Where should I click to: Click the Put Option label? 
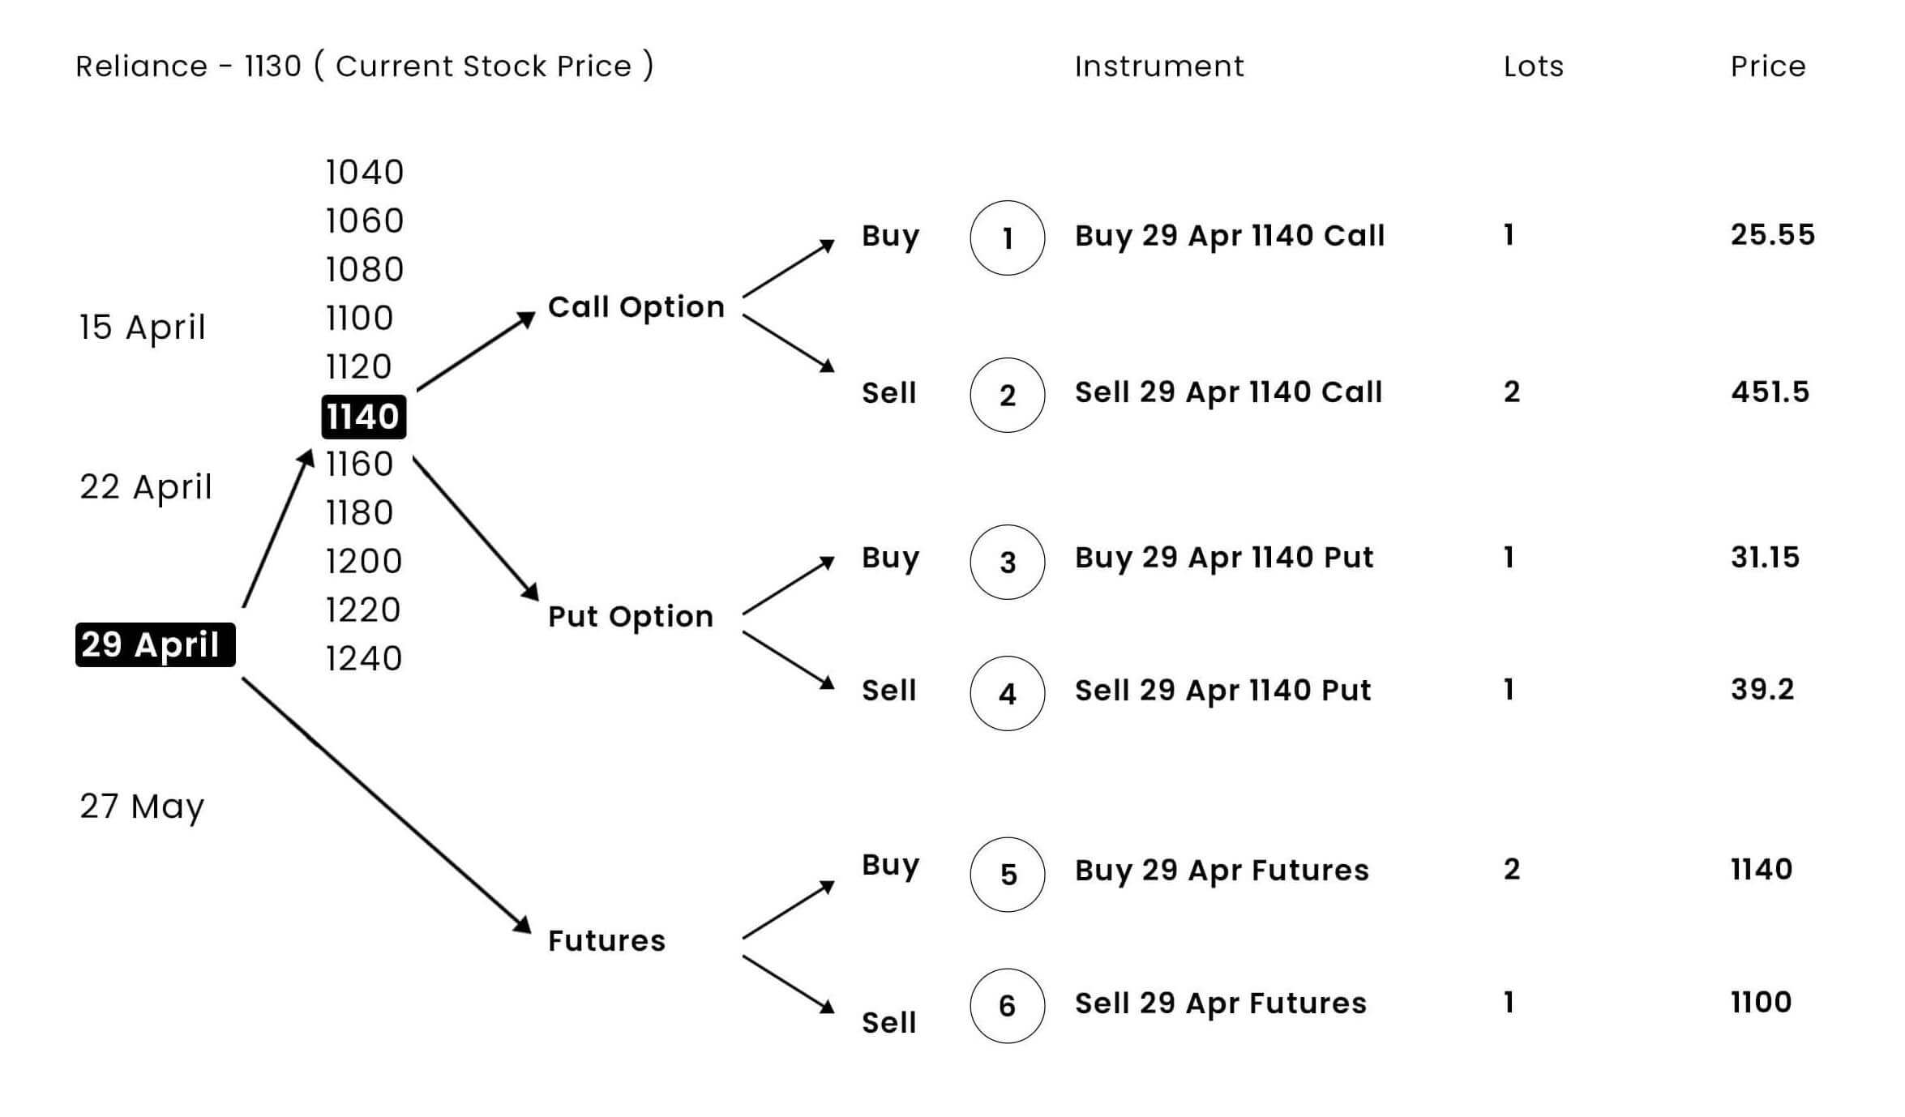(630, 617)
